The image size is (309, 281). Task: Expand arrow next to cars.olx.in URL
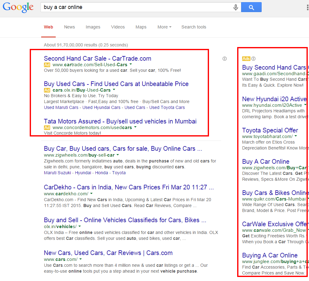(114, 90)
